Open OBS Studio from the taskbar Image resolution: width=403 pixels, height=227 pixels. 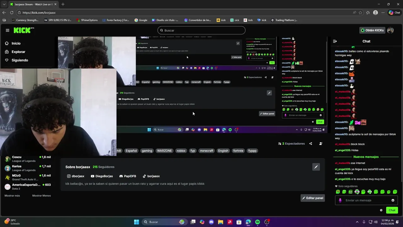pyautogui.click(x=267, y=222)
